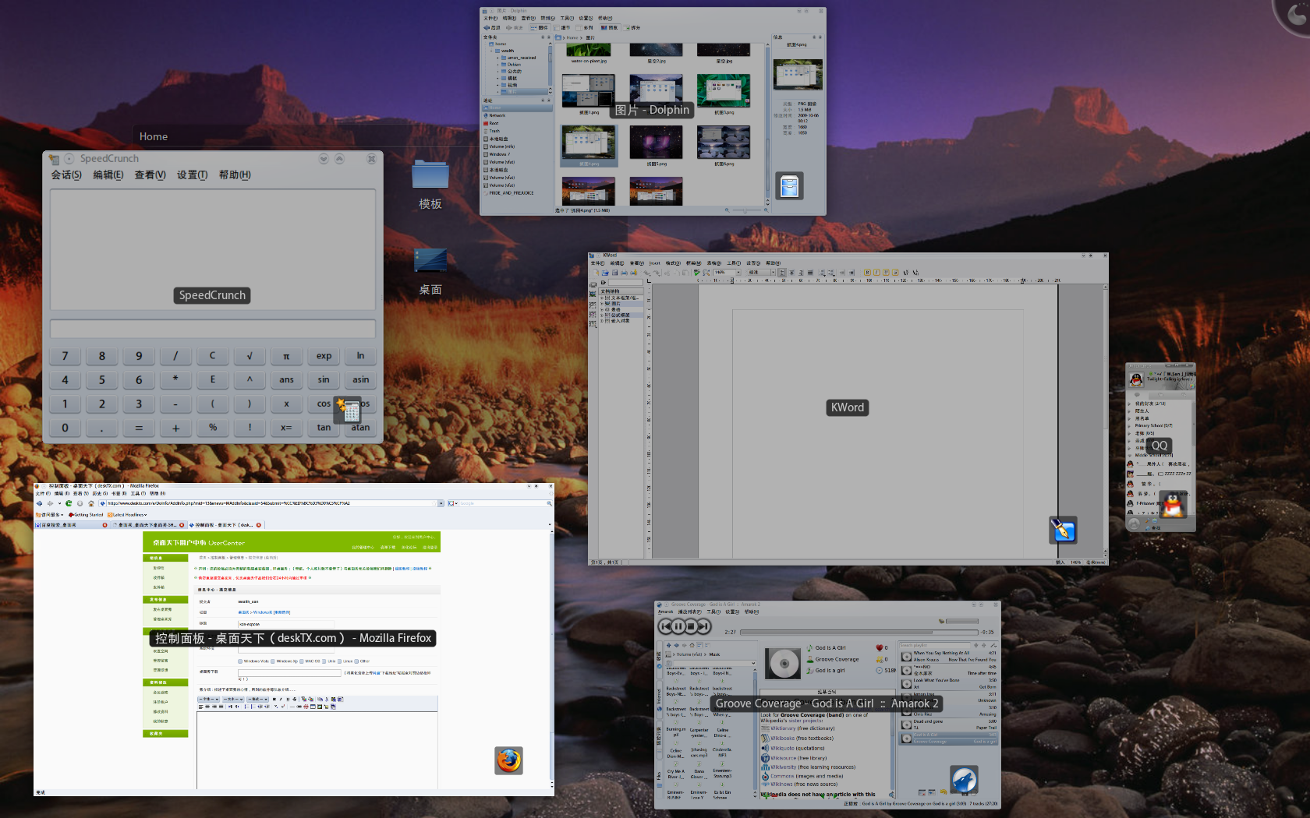Click the Firefox logo window icon

click(x=508, y=760)
